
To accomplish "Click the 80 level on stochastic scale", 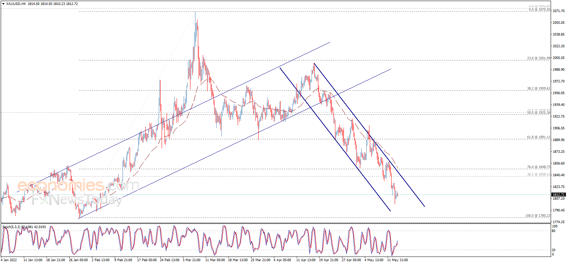I will point(553,231).
